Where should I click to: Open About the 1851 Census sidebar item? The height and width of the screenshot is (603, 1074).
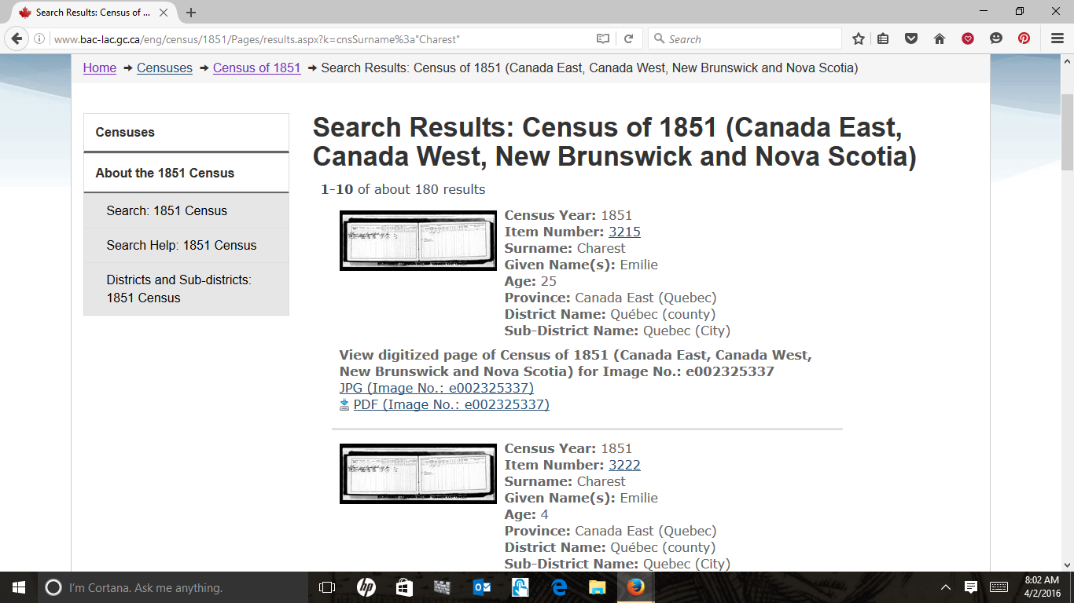tap(186, 173)
